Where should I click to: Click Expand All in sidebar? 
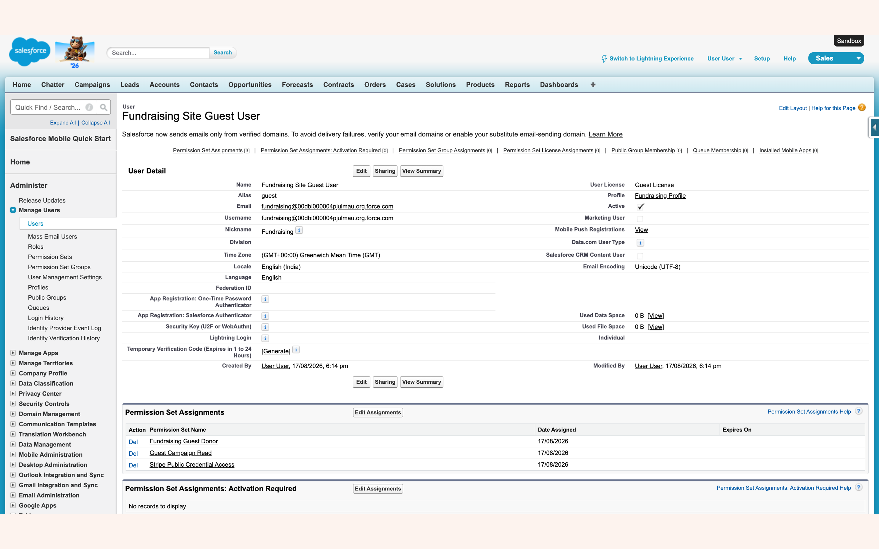(x=63, y=123)
